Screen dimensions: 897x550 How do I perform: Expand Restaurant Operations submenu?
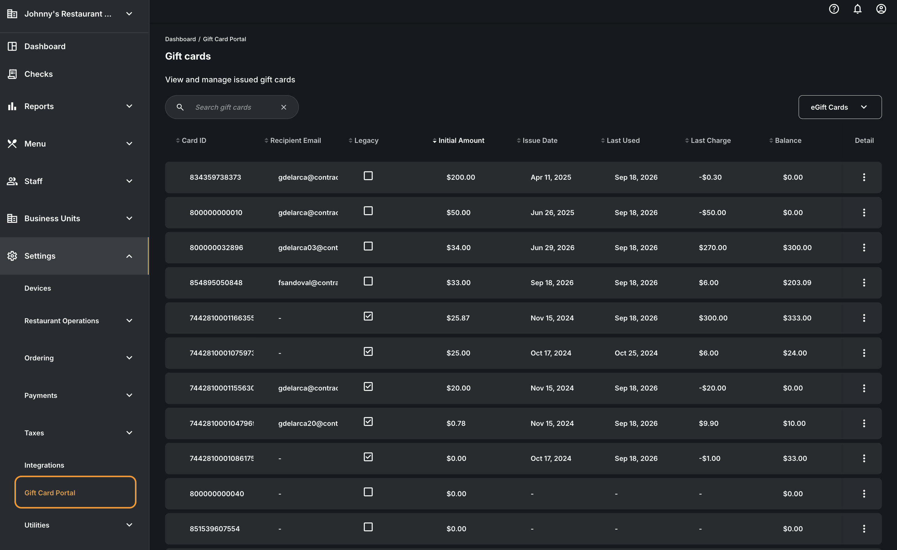[78, 321]
